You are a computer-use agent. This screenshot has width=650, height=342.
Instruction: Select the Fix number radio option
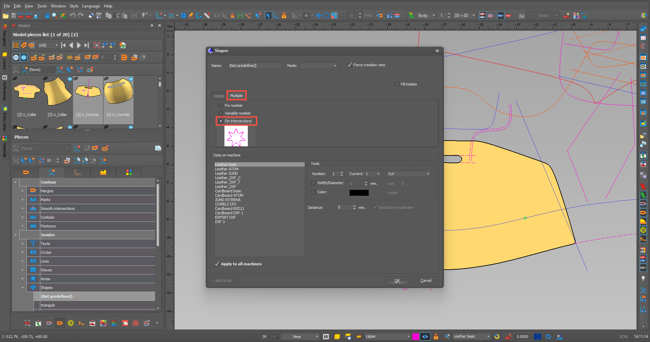221,105
